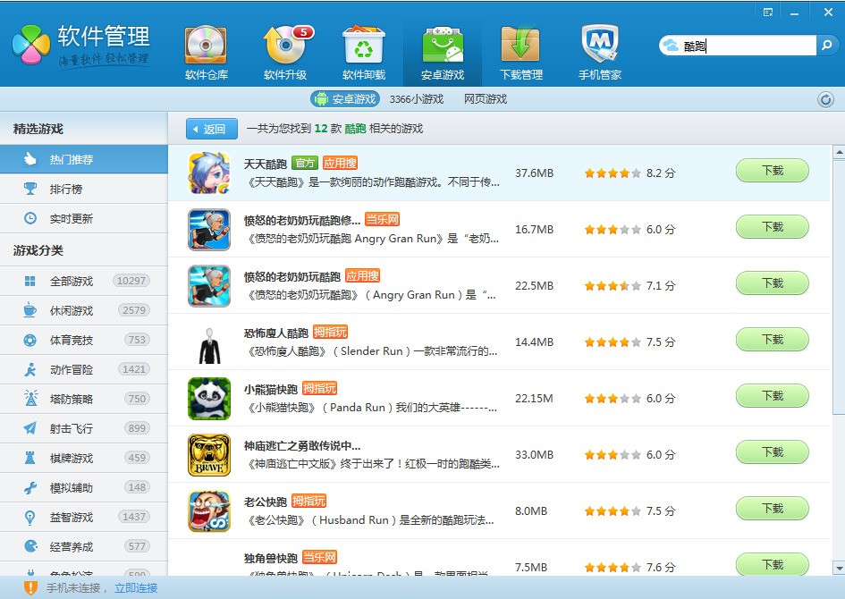
Task: Open the 模拟辅助 category
Action: 84,487
